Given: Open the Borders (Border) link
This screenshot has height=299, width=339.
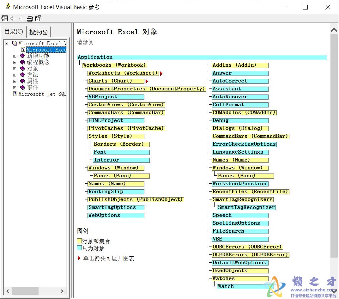Looking at the screenshot, I should [x=121, y=144].
